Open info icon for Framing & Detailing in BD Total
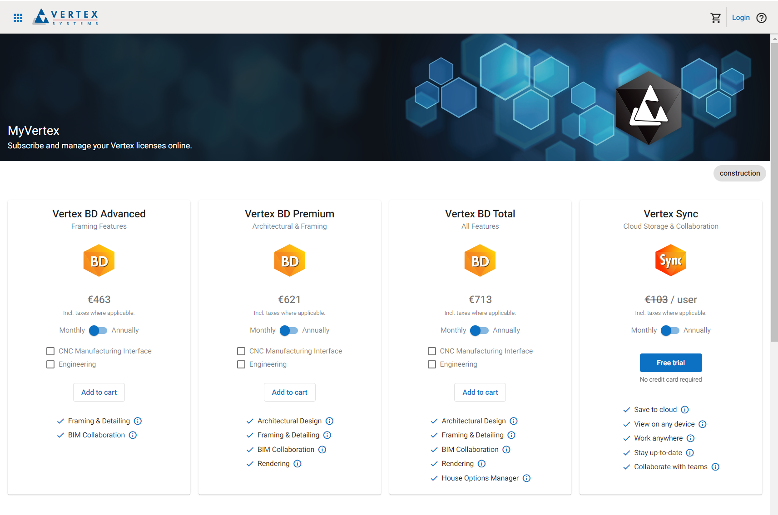 (x=511, y=435)
